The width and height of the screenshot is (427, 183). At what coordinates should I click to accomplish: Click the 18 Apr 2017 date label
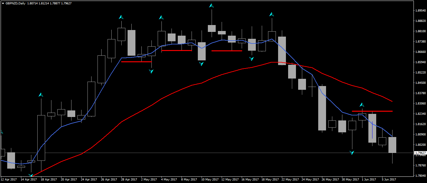tap(49, 180)
